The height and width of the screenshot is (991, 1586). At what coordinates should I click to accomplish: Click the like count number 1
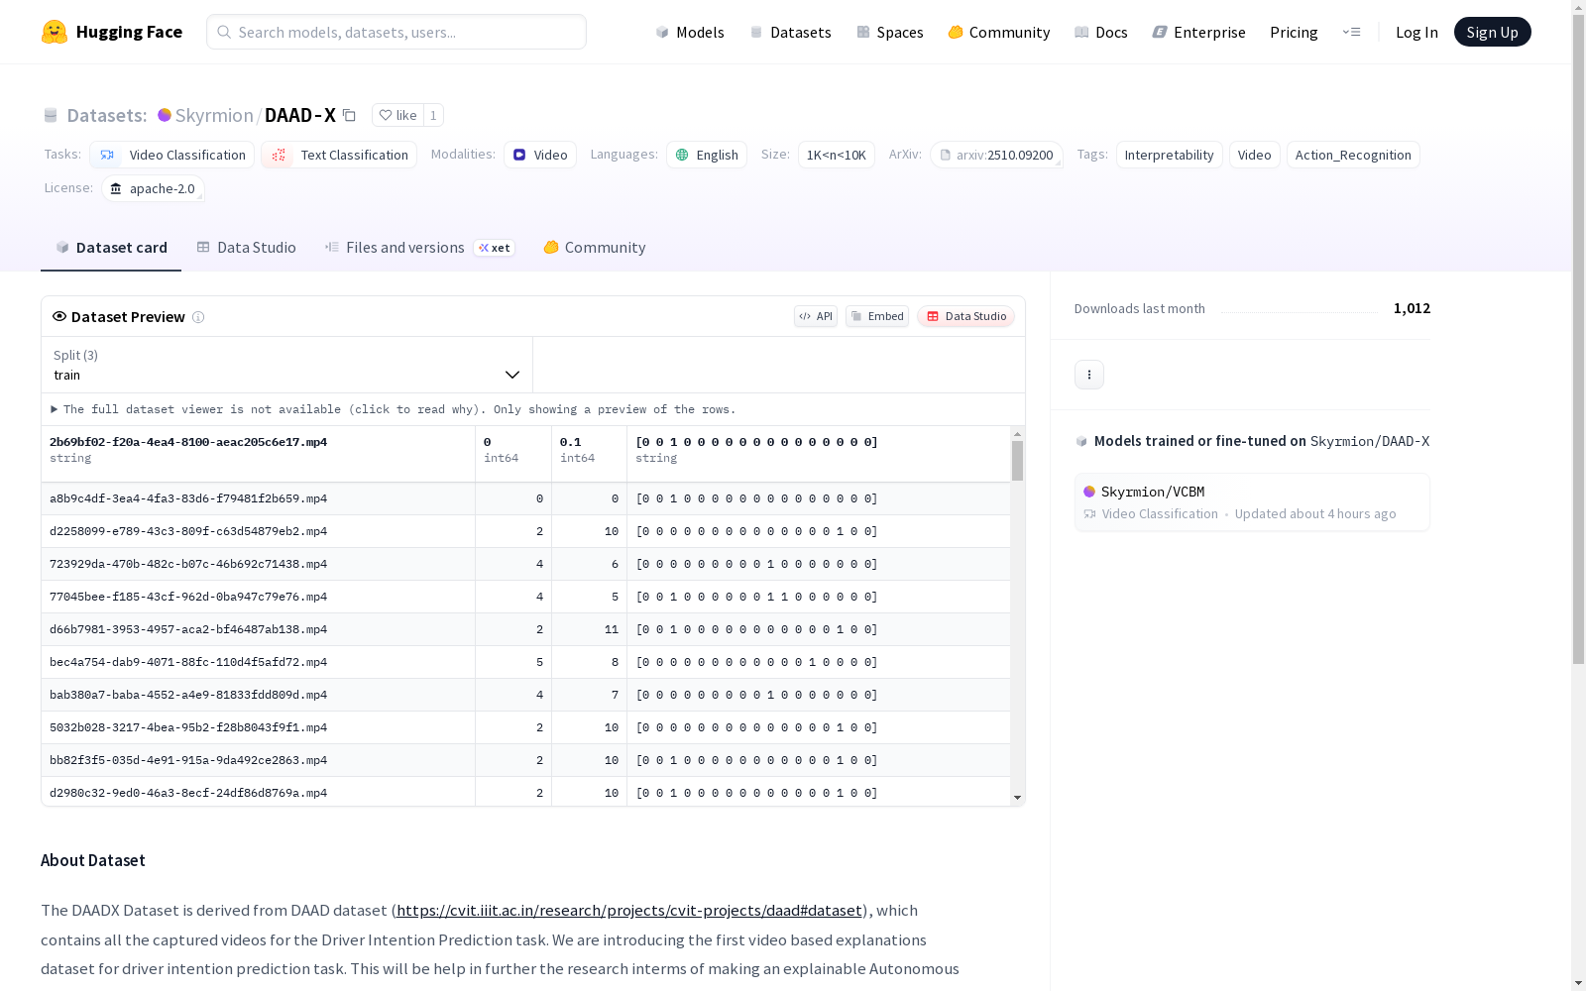point(433,115)
